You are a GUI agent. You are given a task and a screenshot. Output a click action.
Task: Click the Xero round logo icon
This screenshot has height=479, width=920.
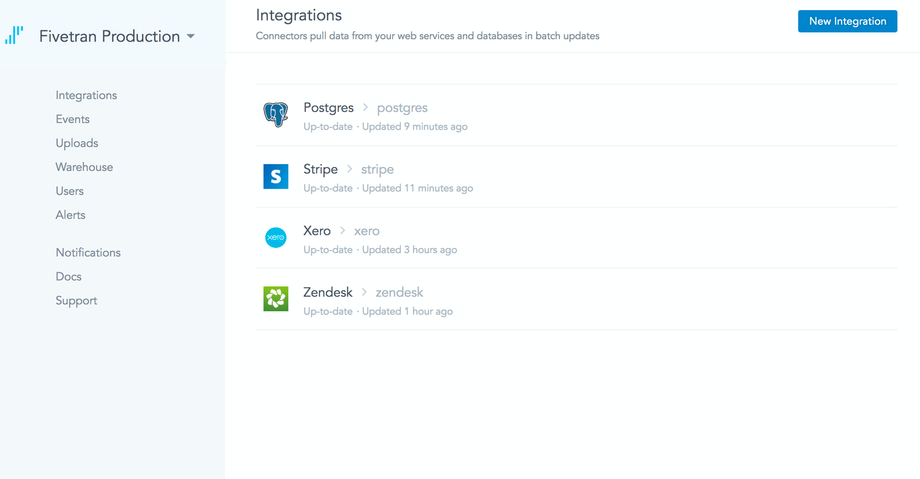[x=276, y=237]
